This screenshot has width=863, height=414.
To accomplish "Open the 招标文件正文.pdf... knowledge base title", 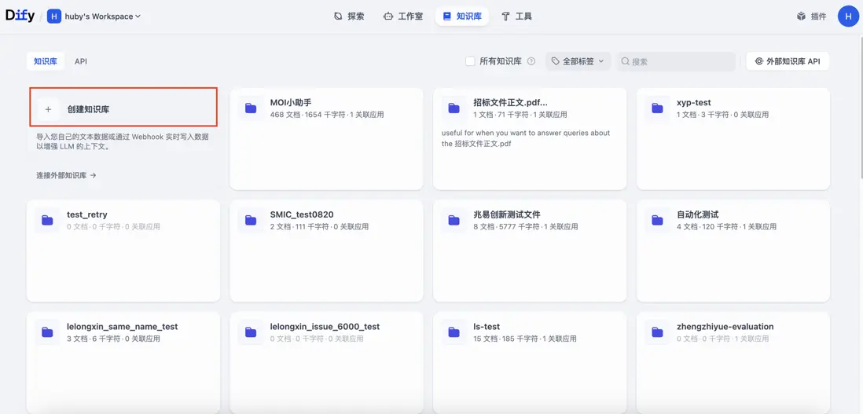I will click(510, 102).
